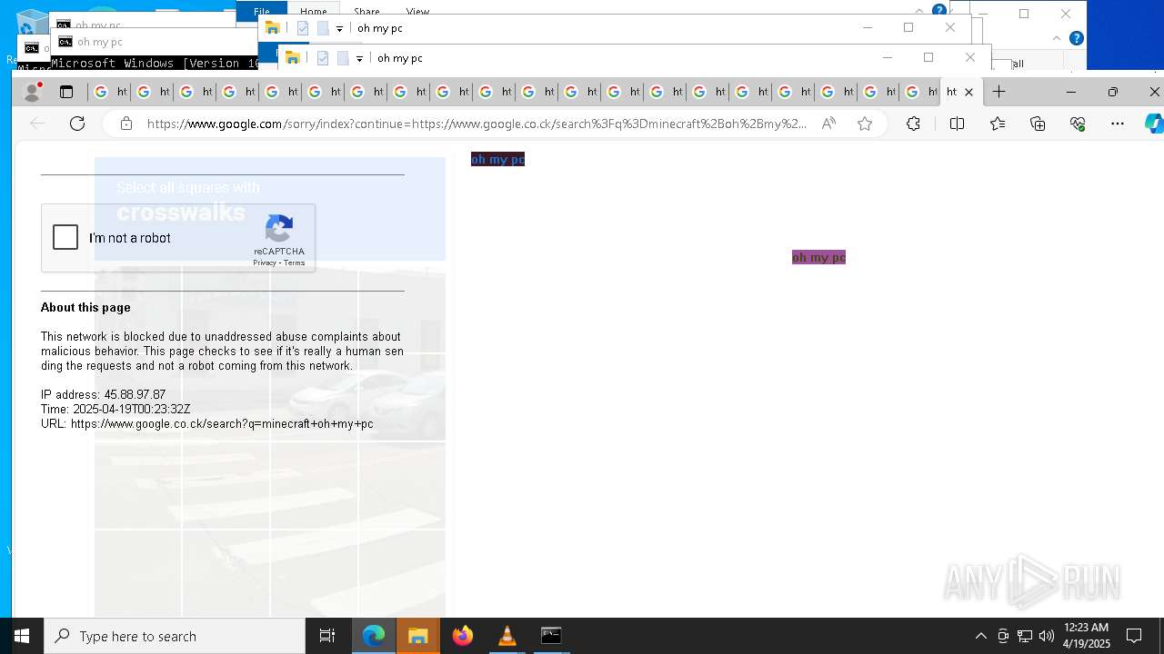Open the Action Center notifications icon
The width and height of the screenshot is (1164, 654).
[x=1134, y=636]
